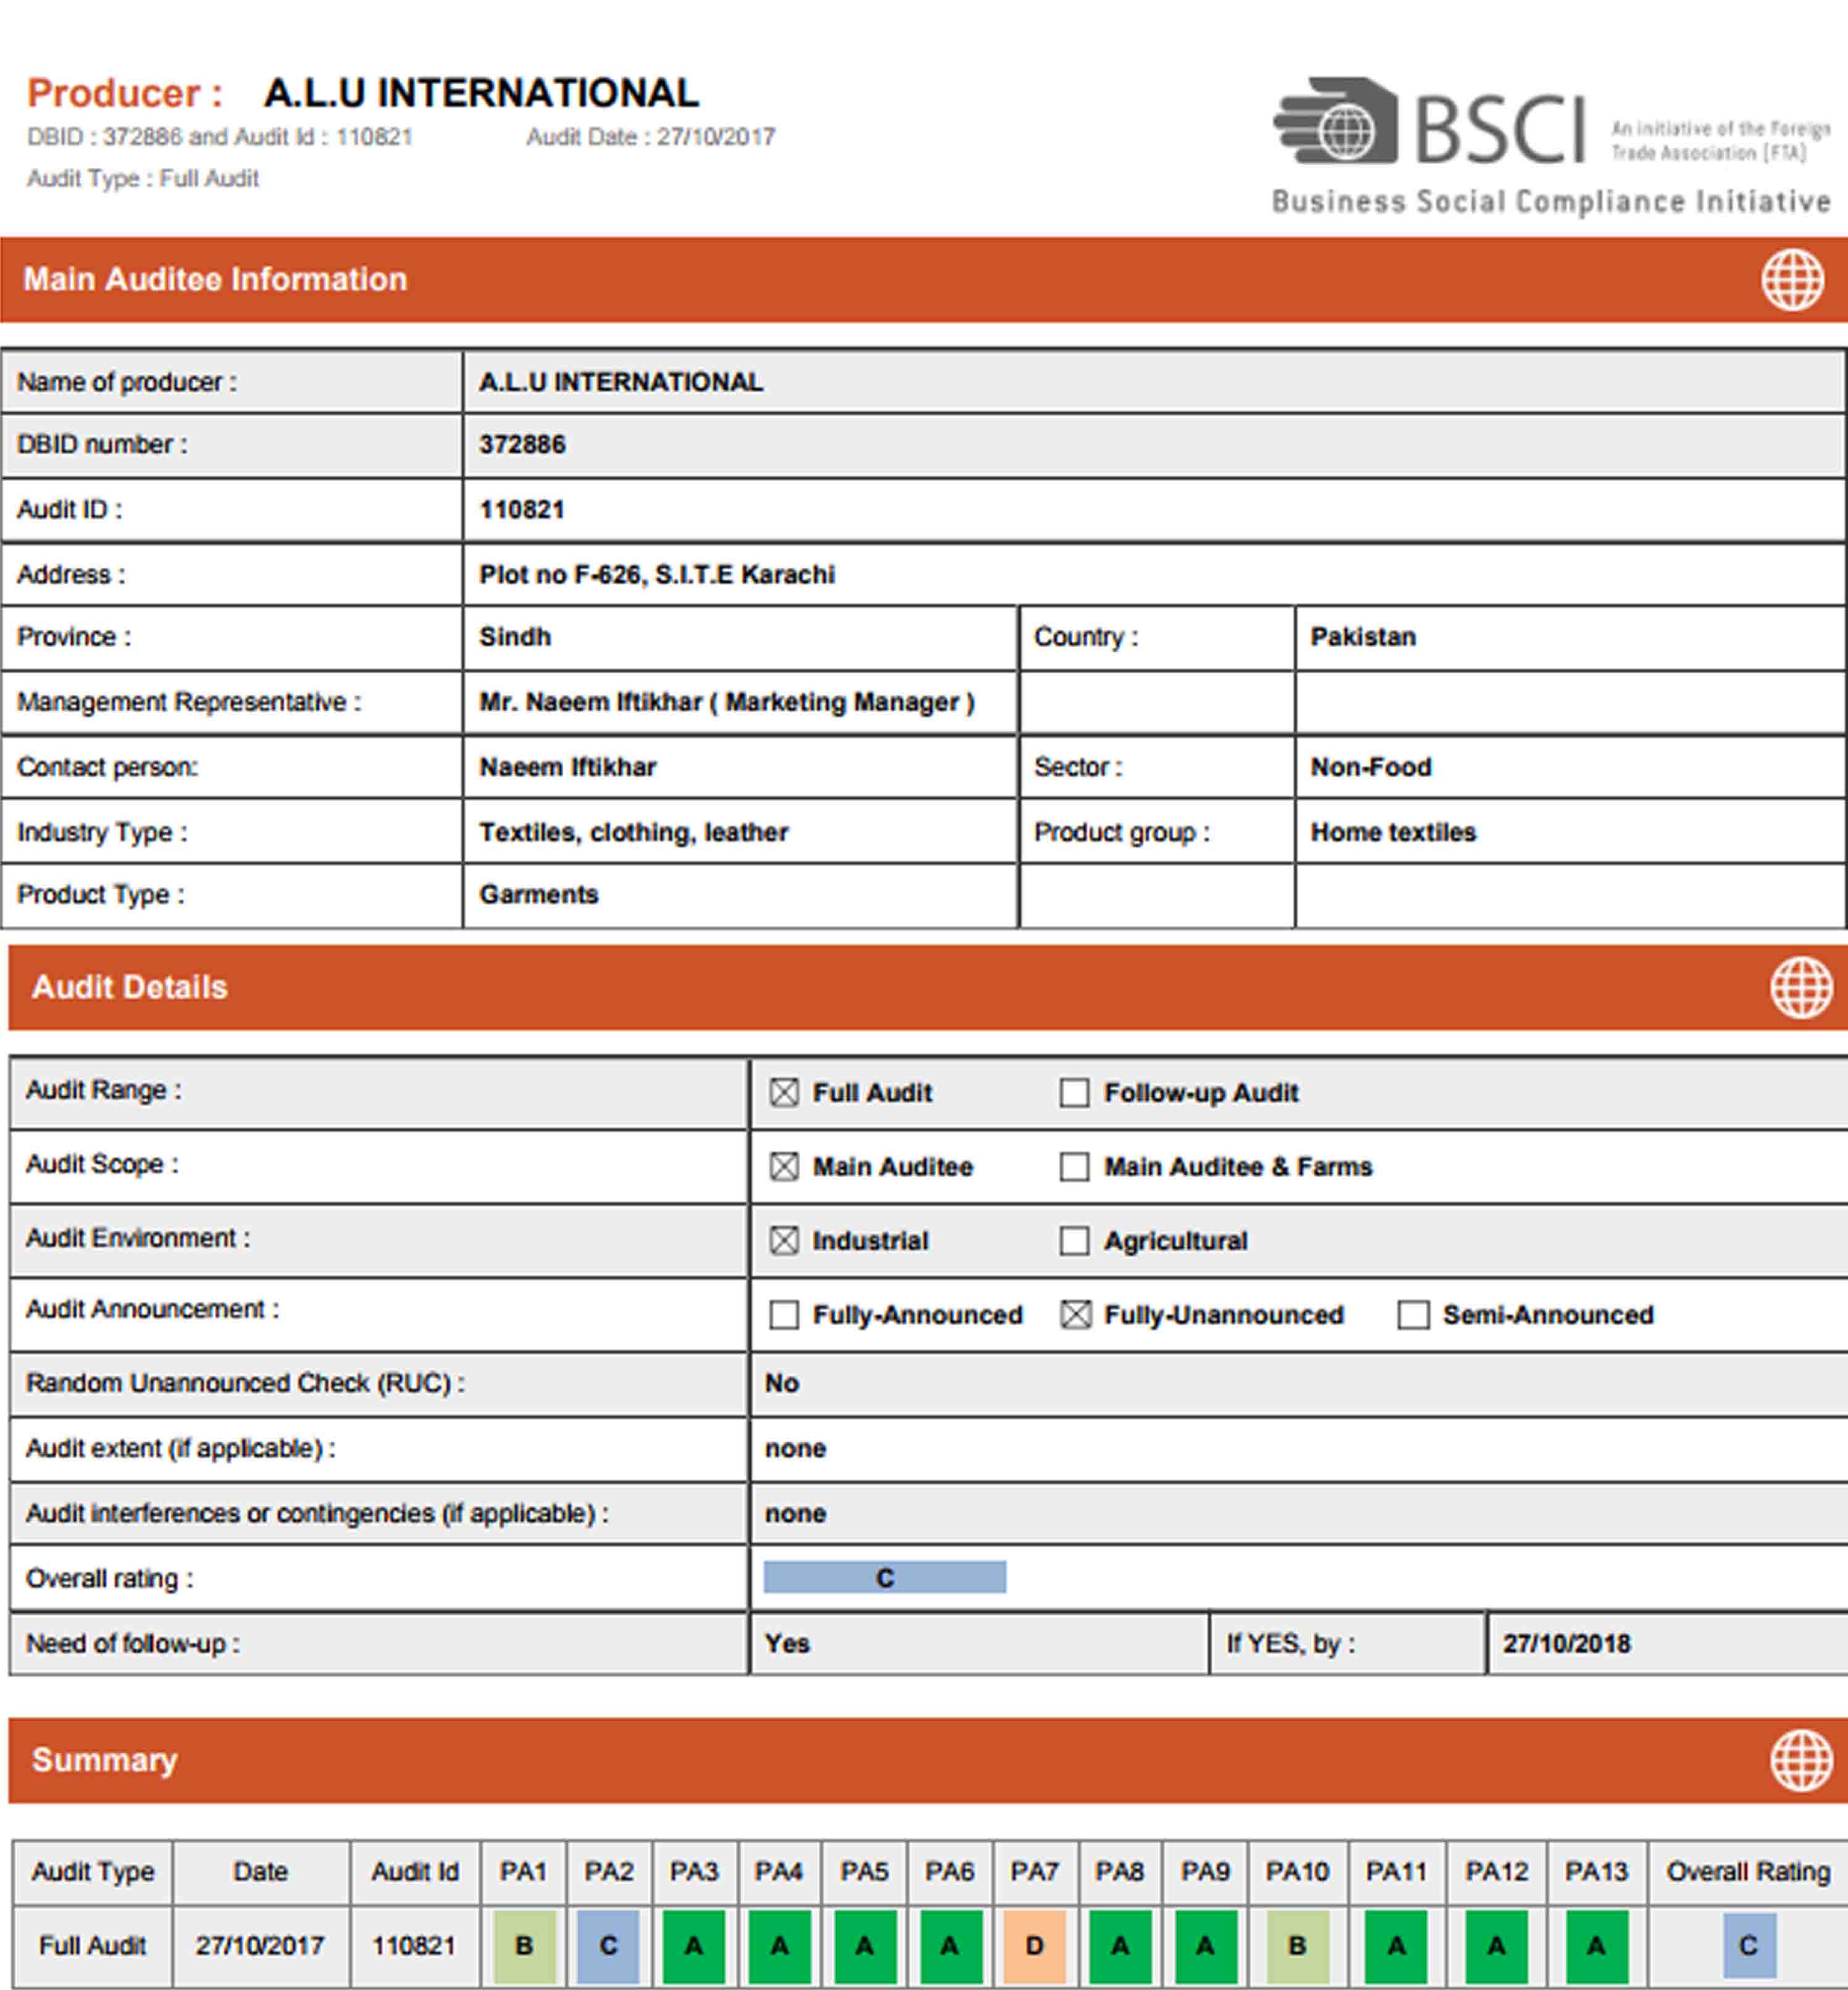Check the Agricultural environment checkbox
1848x1990 pixels.
click(1074, 1241)
